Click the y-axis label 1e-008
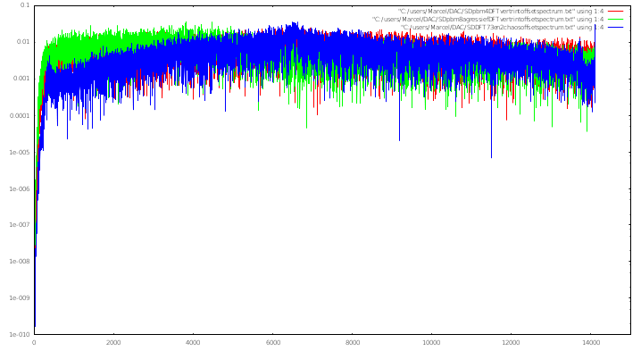This screenshot has height=351, width=641. (20, 261)
